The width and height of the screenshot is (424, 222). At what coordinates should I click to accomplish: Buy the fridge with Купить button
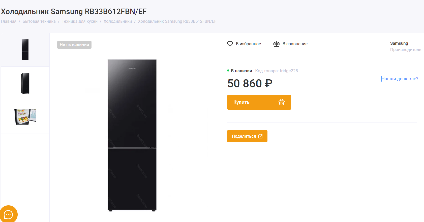pos(259,102)
